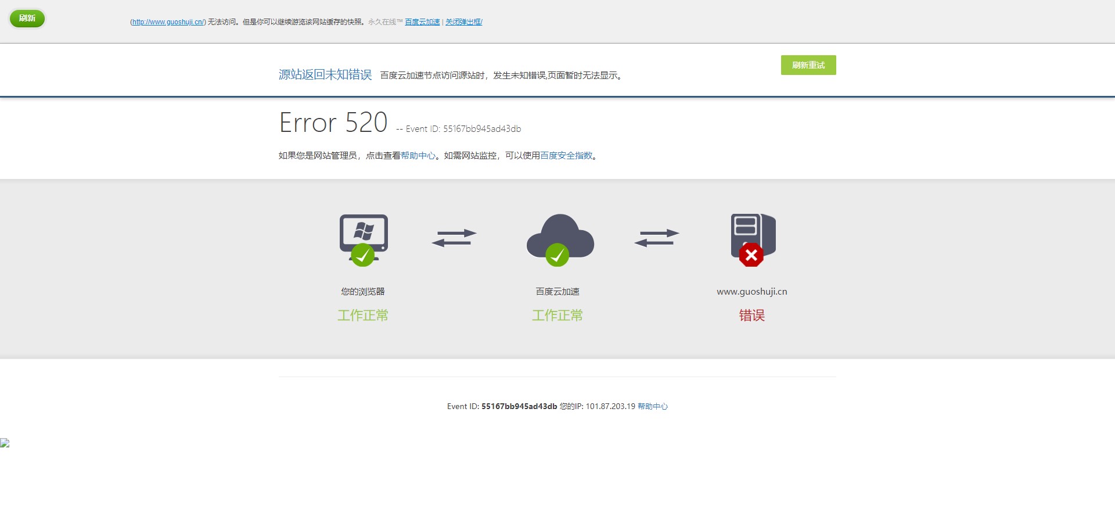Open the 百度安全指数 link
Viewport: 1115px width, 516px height.
[566, 156]
